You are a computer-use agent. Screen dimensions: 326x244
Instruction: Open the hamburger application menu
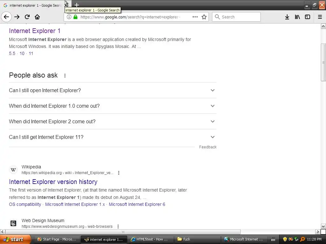click(320, 17)
